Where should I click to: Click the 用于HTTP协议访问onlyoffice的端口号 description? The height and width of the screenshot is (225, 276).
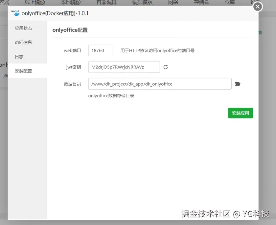pos(157,51)
